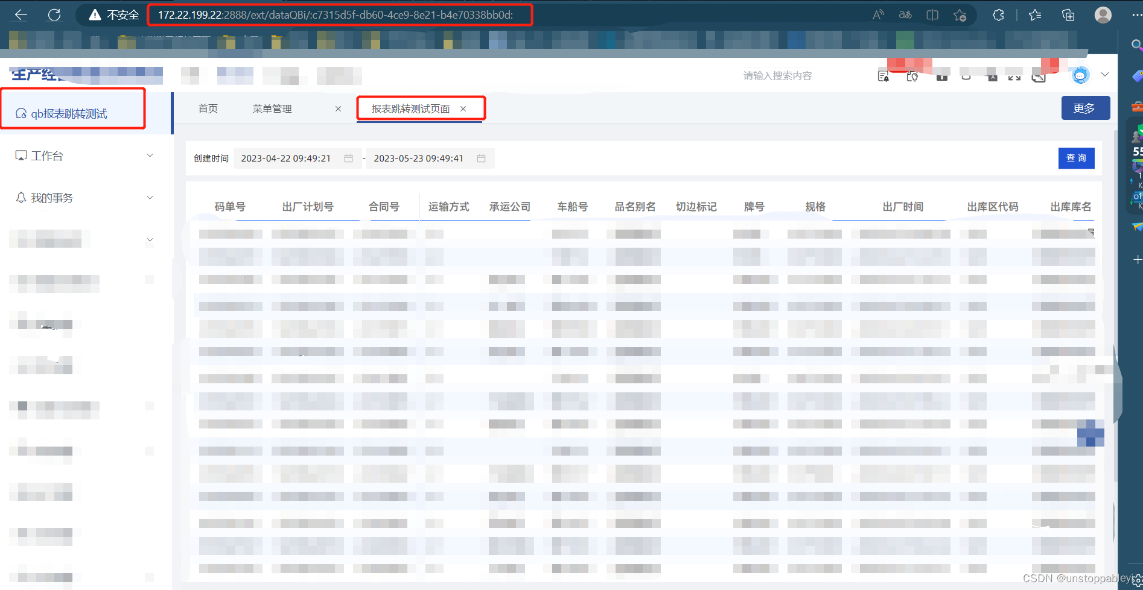Image resolution: width=1143 pixels, height=590 pixels.
Task: Click the 码单号 column header
Action: 230,207
